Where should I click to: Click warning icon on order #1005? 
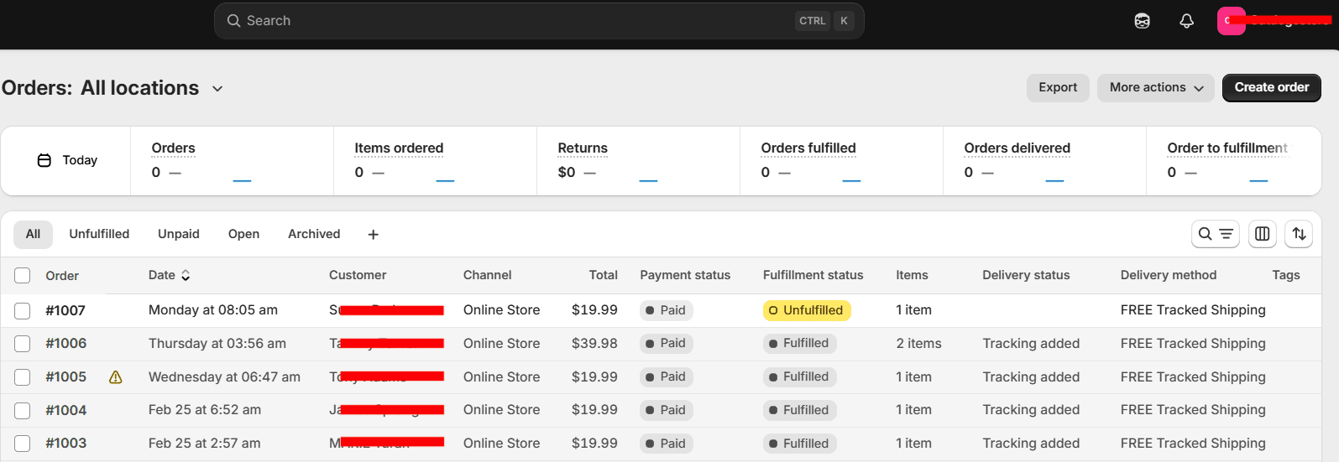pyautogui.click(x=116, y=377)
